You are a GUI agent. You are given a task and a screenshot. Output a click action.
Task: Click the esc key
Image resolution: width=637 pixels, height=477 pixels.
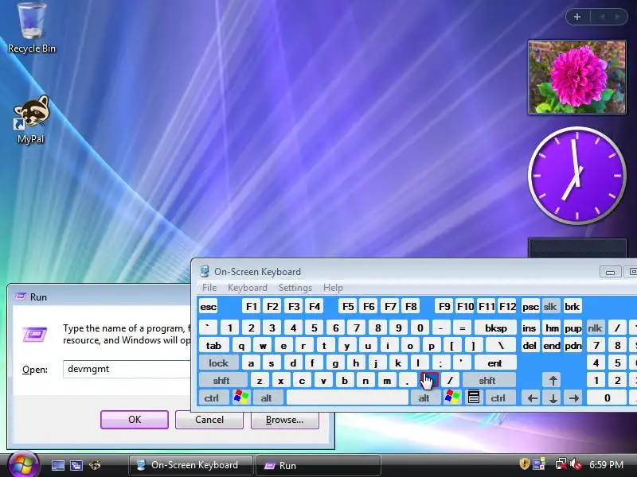pos(209,306)
